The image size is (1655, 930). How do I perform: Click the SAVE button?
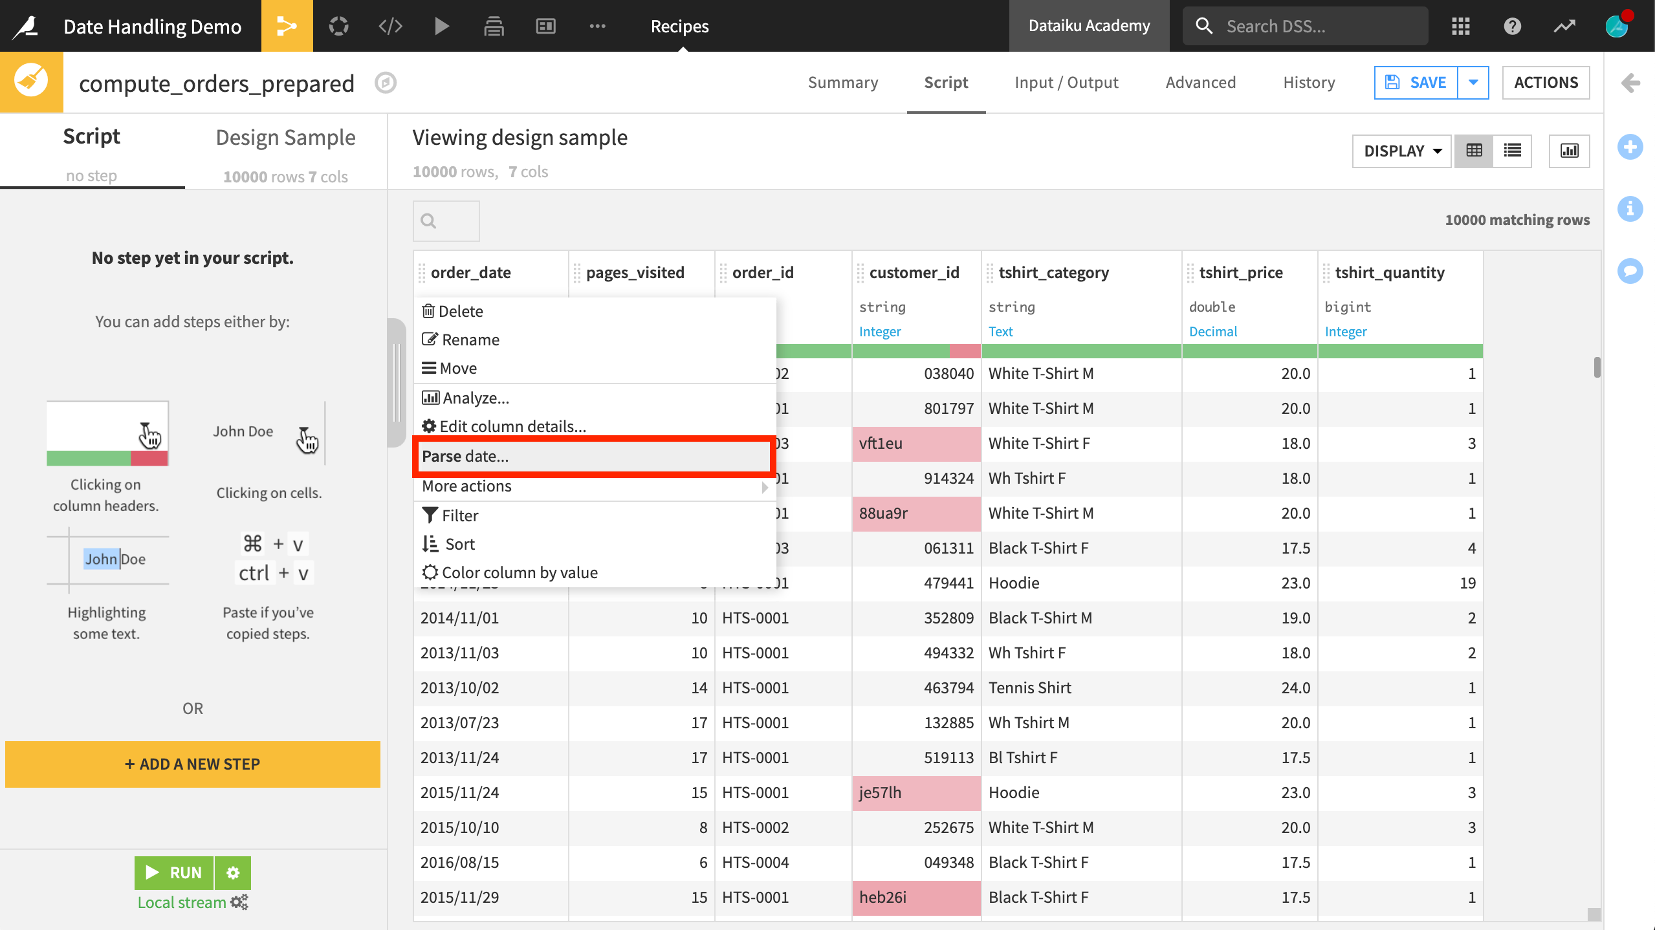click(x=1416, y=82)
